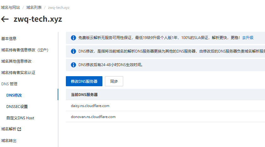Open 域名与网站 breadcrumb

[10, 8]
